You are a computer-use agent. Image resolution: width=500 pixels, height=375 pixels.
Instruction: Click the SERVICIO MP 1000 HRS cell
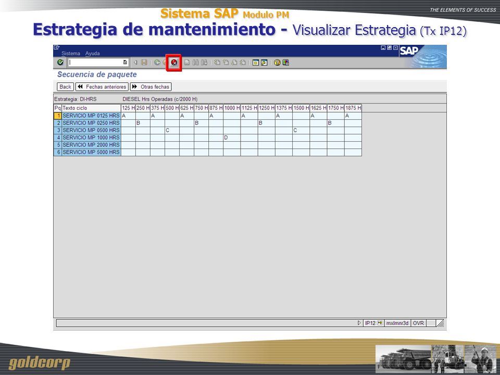coord(91,137)
